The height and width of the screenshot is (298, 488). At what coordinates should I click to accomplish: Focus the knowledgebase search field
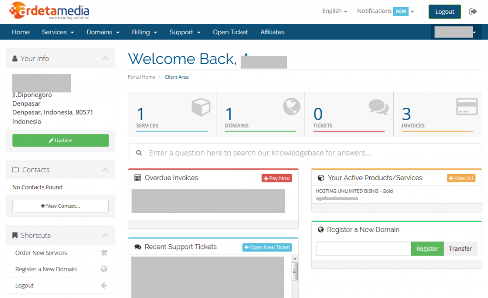305,153
